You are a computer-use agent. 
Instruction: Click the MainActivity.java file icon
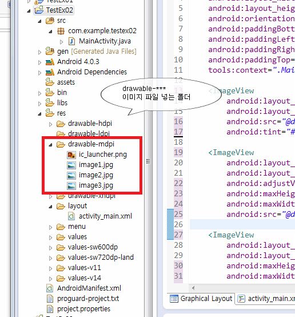click(71, 41)
